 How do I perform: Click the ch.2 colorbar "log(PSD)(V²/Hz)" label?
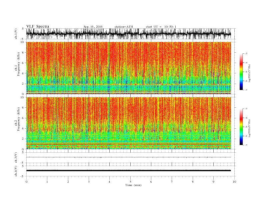(x=249, y=128)
